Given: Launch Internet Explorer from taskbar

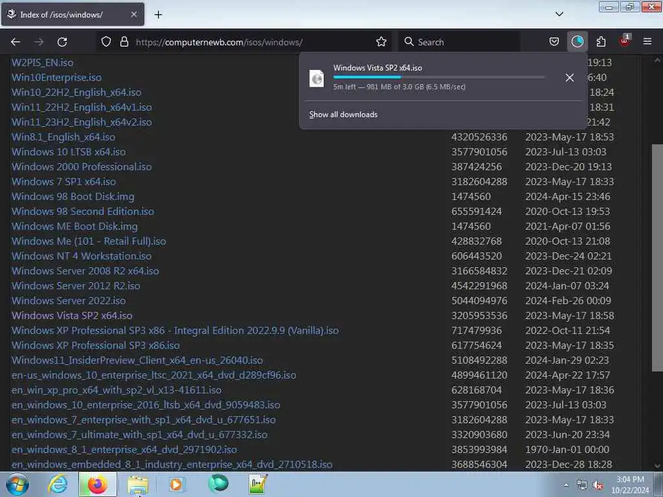Looking at the screenshot, I should tap(58, 484).
